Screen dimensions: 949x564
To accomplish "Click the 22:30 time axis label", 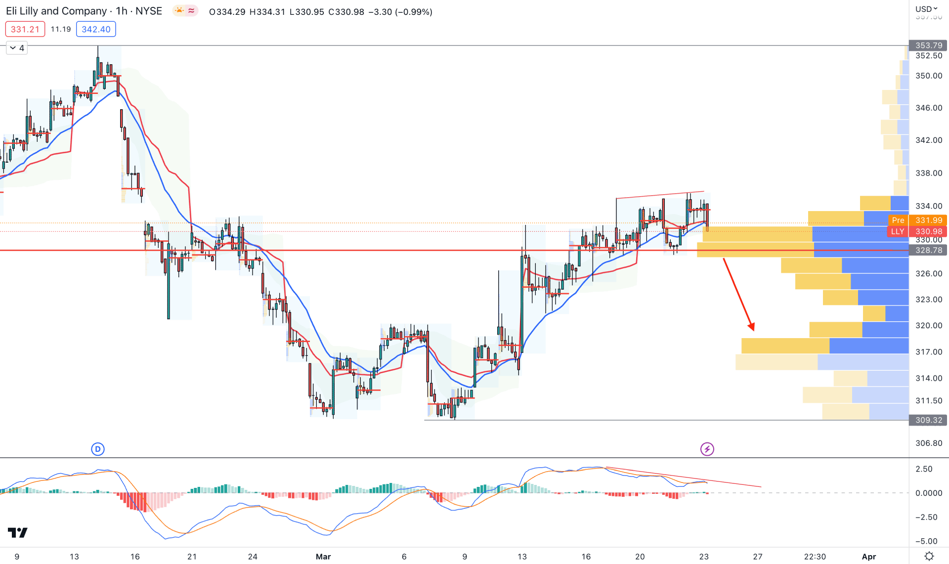I will coord(815,557).
